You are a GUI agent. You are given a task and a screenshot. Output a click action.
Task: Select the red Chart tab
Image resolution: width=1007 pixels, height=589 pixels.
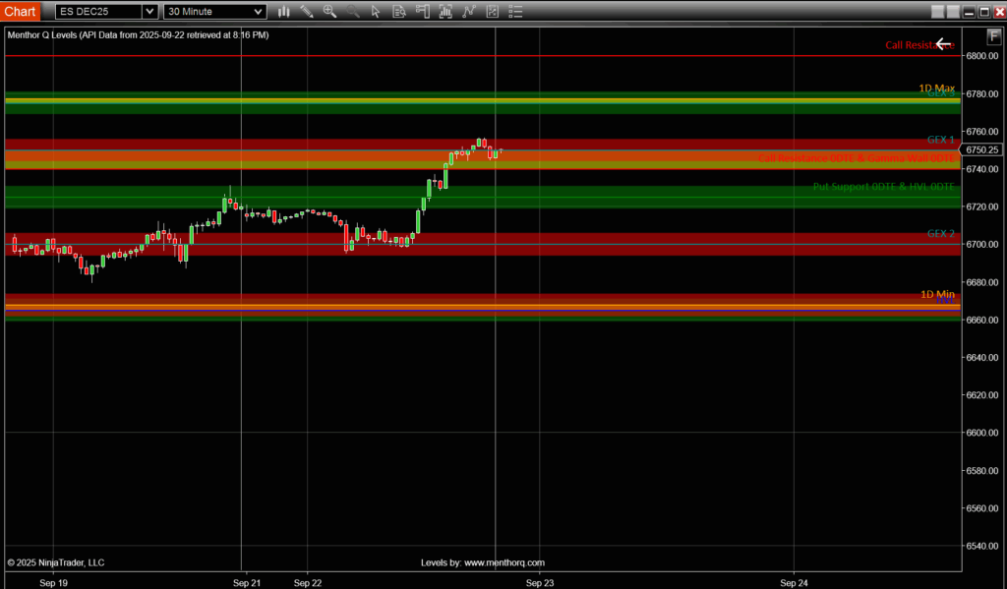(20, 11)
